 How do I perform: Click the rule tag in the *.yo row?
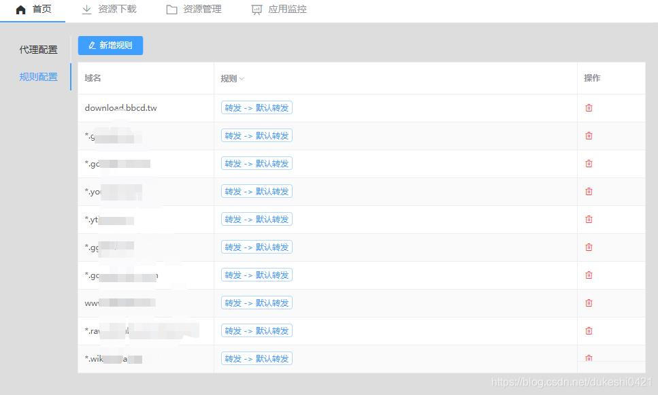[257, 191]
